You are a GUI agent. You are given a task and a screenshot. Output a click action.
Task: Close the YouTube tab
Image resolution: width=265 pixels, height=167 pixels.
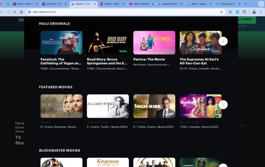click(153, 4)
